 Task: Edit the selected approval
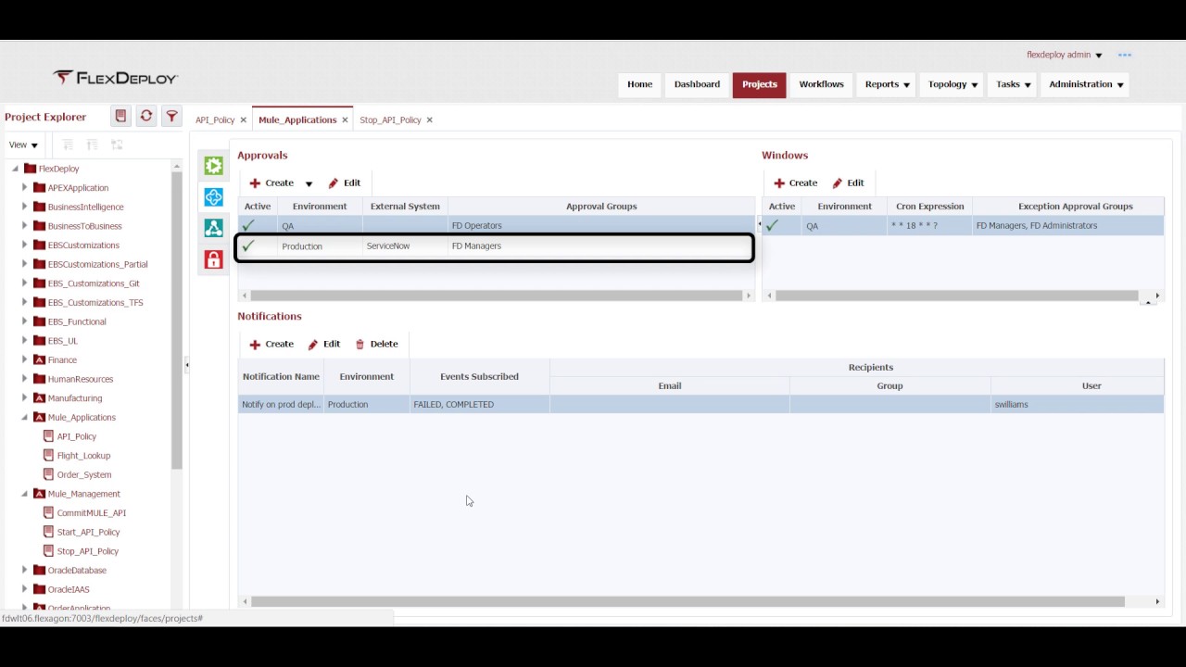(345, 183)
